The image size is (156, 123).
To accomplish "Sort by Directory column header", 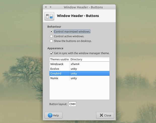I will 90,59.
